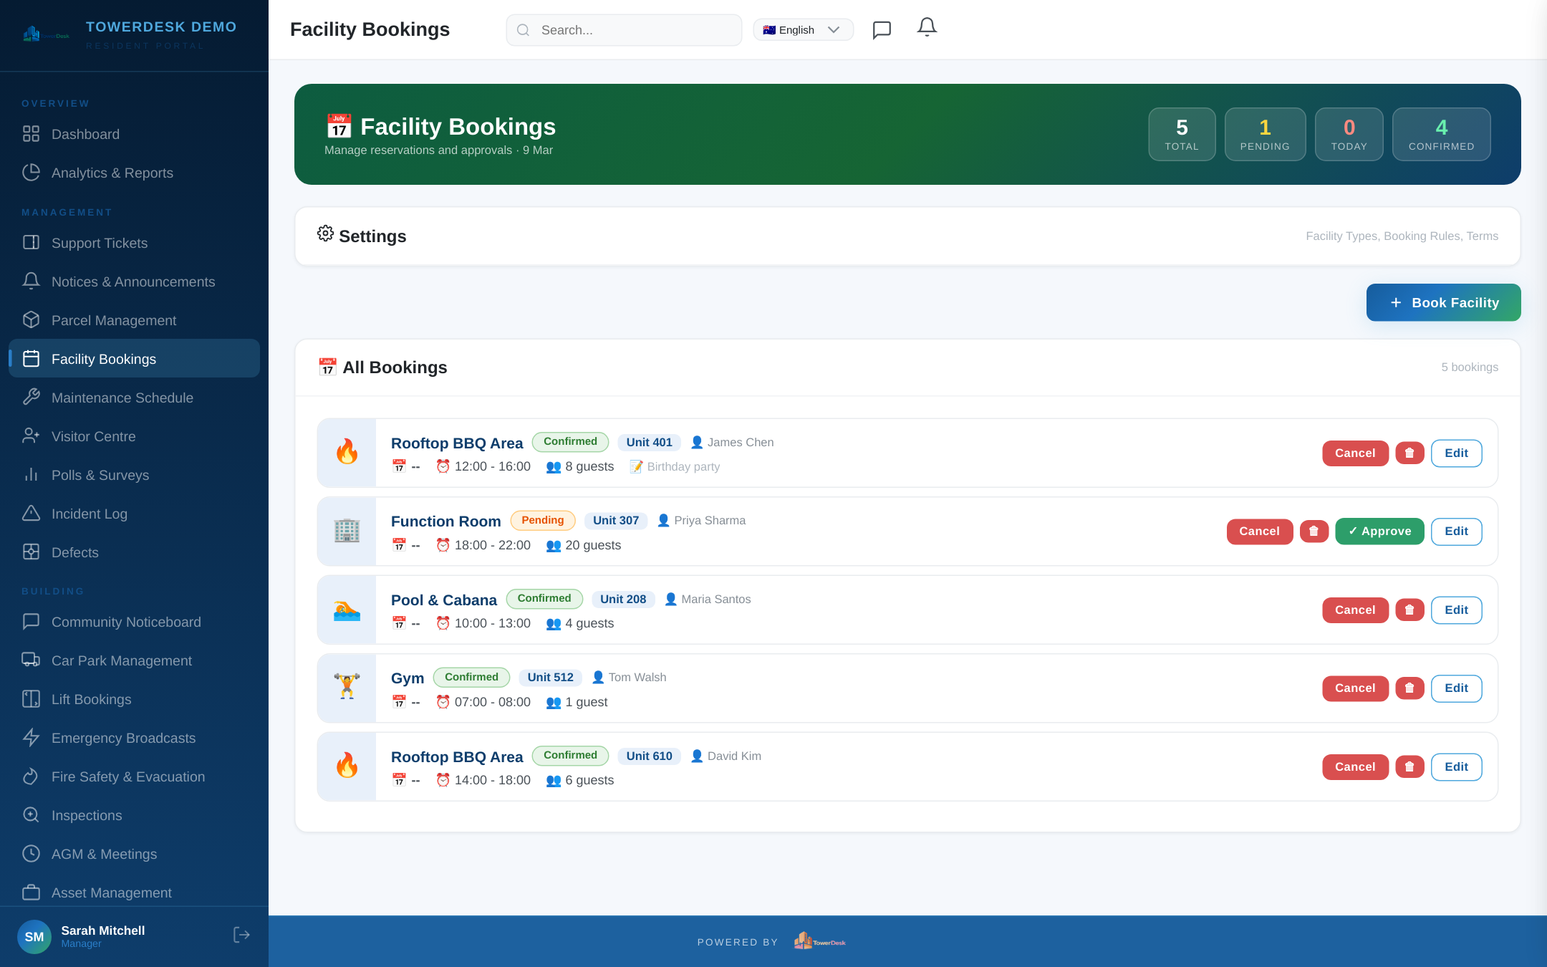The width and height of the screenshot is (1547, 967).
Task: Click inside the Search field
Action: 623,29
